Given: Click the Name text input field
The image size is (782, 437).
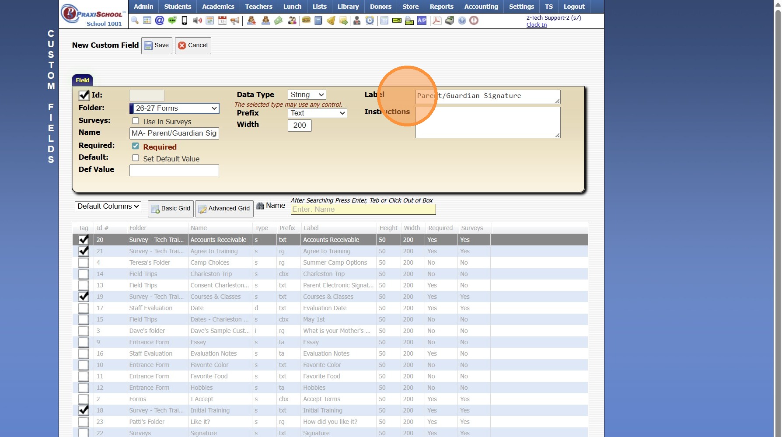Looking at the screenshot, I should (174, 133).
